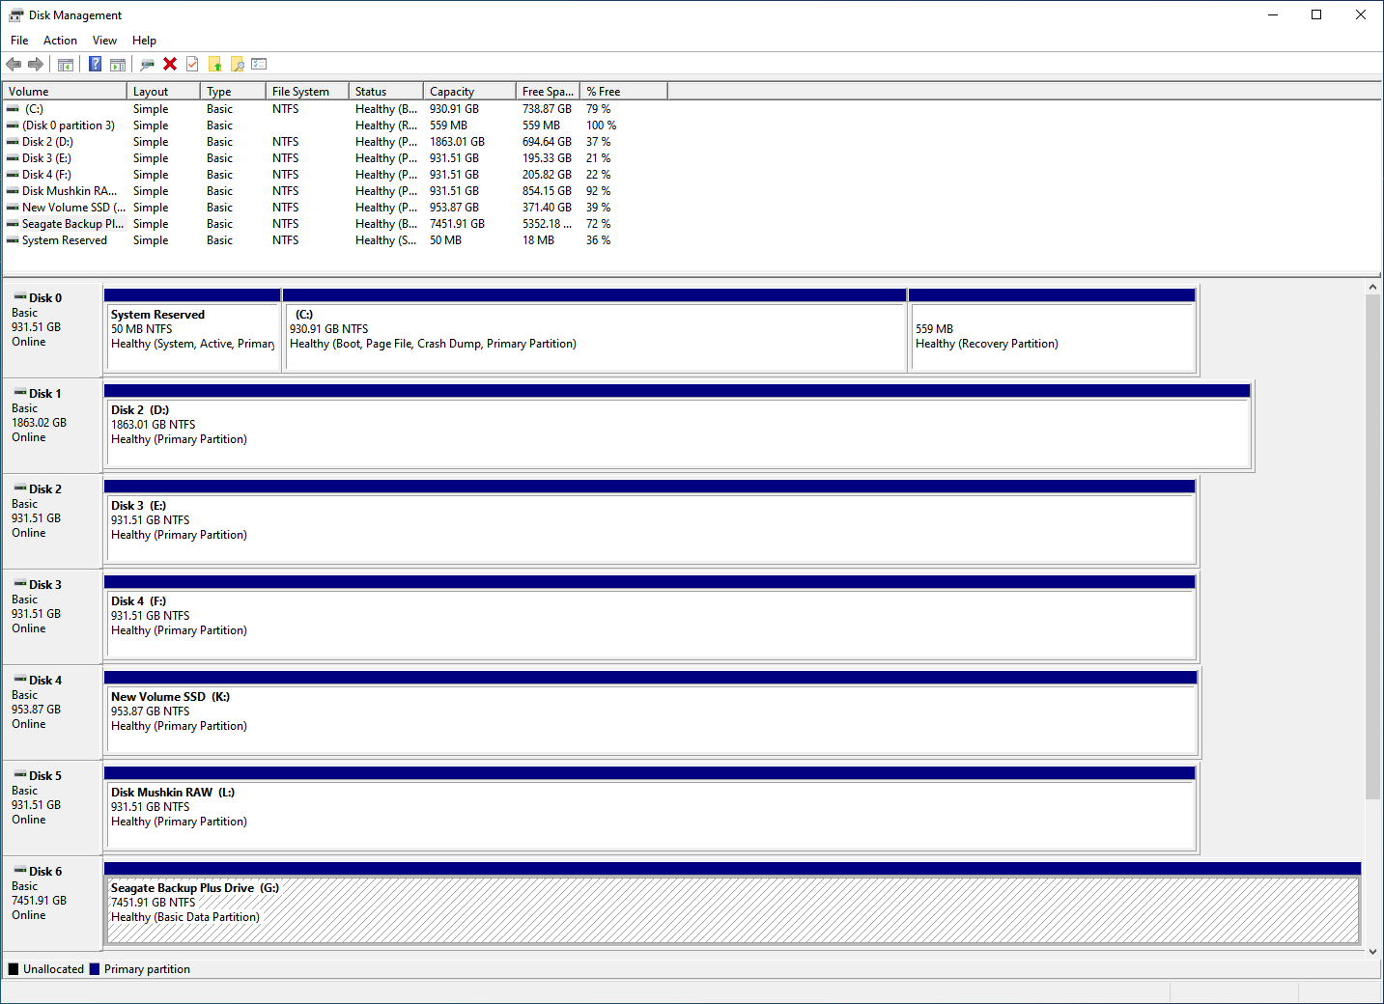Open the File menu
Screen dimensions: 1384x1004
pos(19,41)
